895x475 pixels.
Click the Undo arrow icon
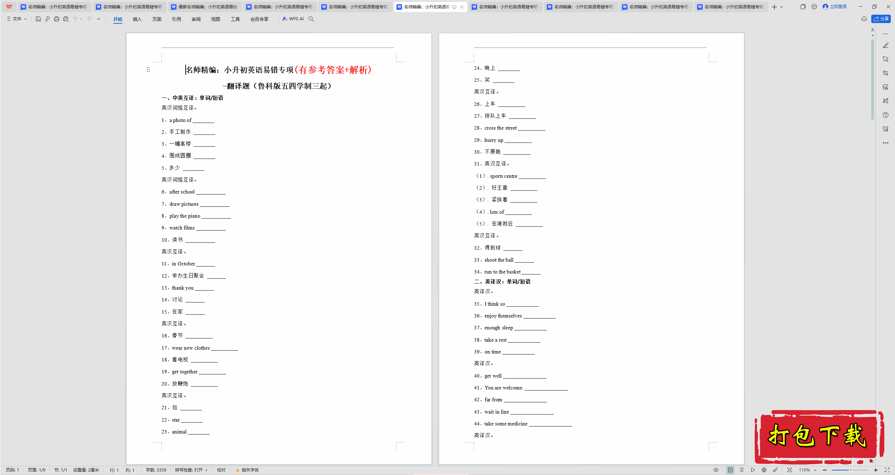[x=75, y=19]
